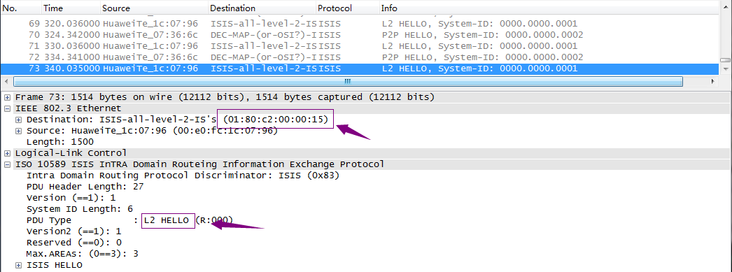Sort packets by the Time column header
The width and height of the screenshot is (732, 272).
click(x=71, y=8)
